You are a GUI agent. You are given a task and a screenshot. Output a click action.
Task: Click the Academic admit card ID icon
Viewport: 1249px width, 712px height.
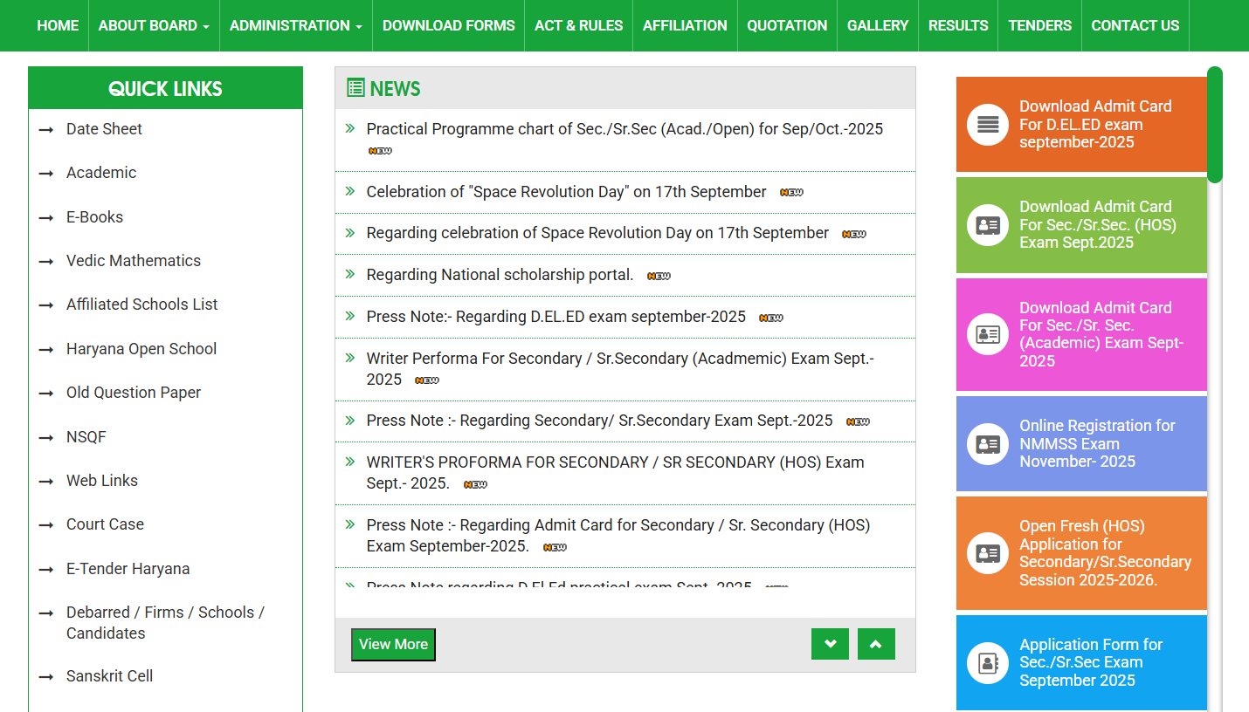[988, 334]
